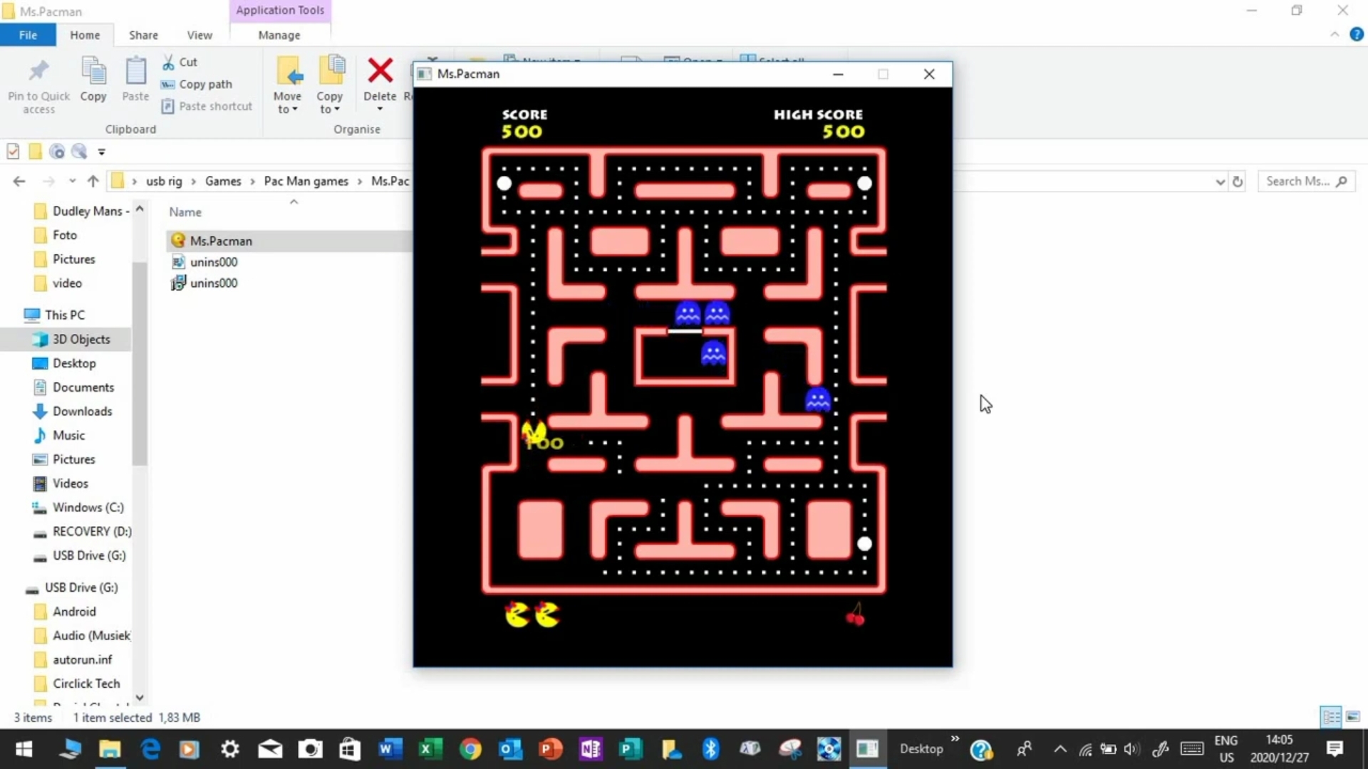Switch to Large icons view layout icon

(x=1352, y=717)
